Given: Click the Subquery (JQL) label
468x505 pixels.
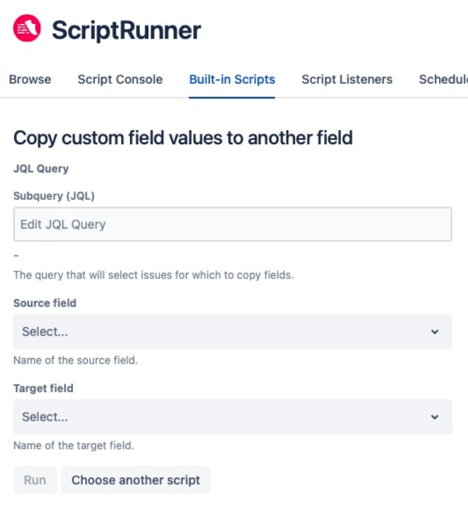Looking at the screenshot, I should click(x=54, y=196).
